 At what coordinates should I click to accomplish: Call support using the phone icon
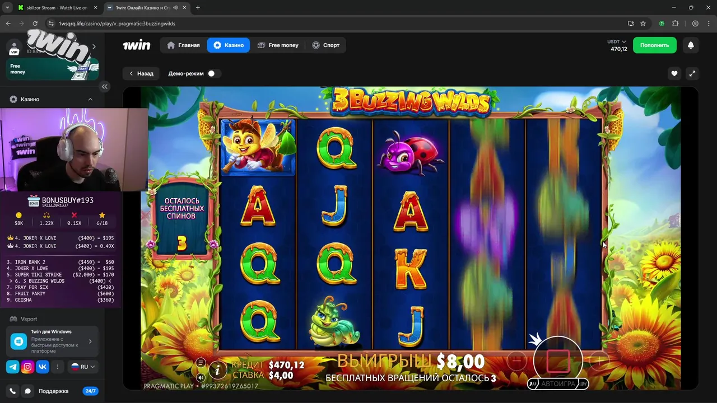[12, 391]
